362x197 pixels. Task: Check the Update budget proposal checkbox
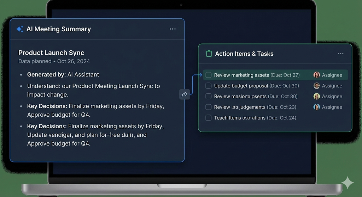pyautogui.click(x=209, y=86)
